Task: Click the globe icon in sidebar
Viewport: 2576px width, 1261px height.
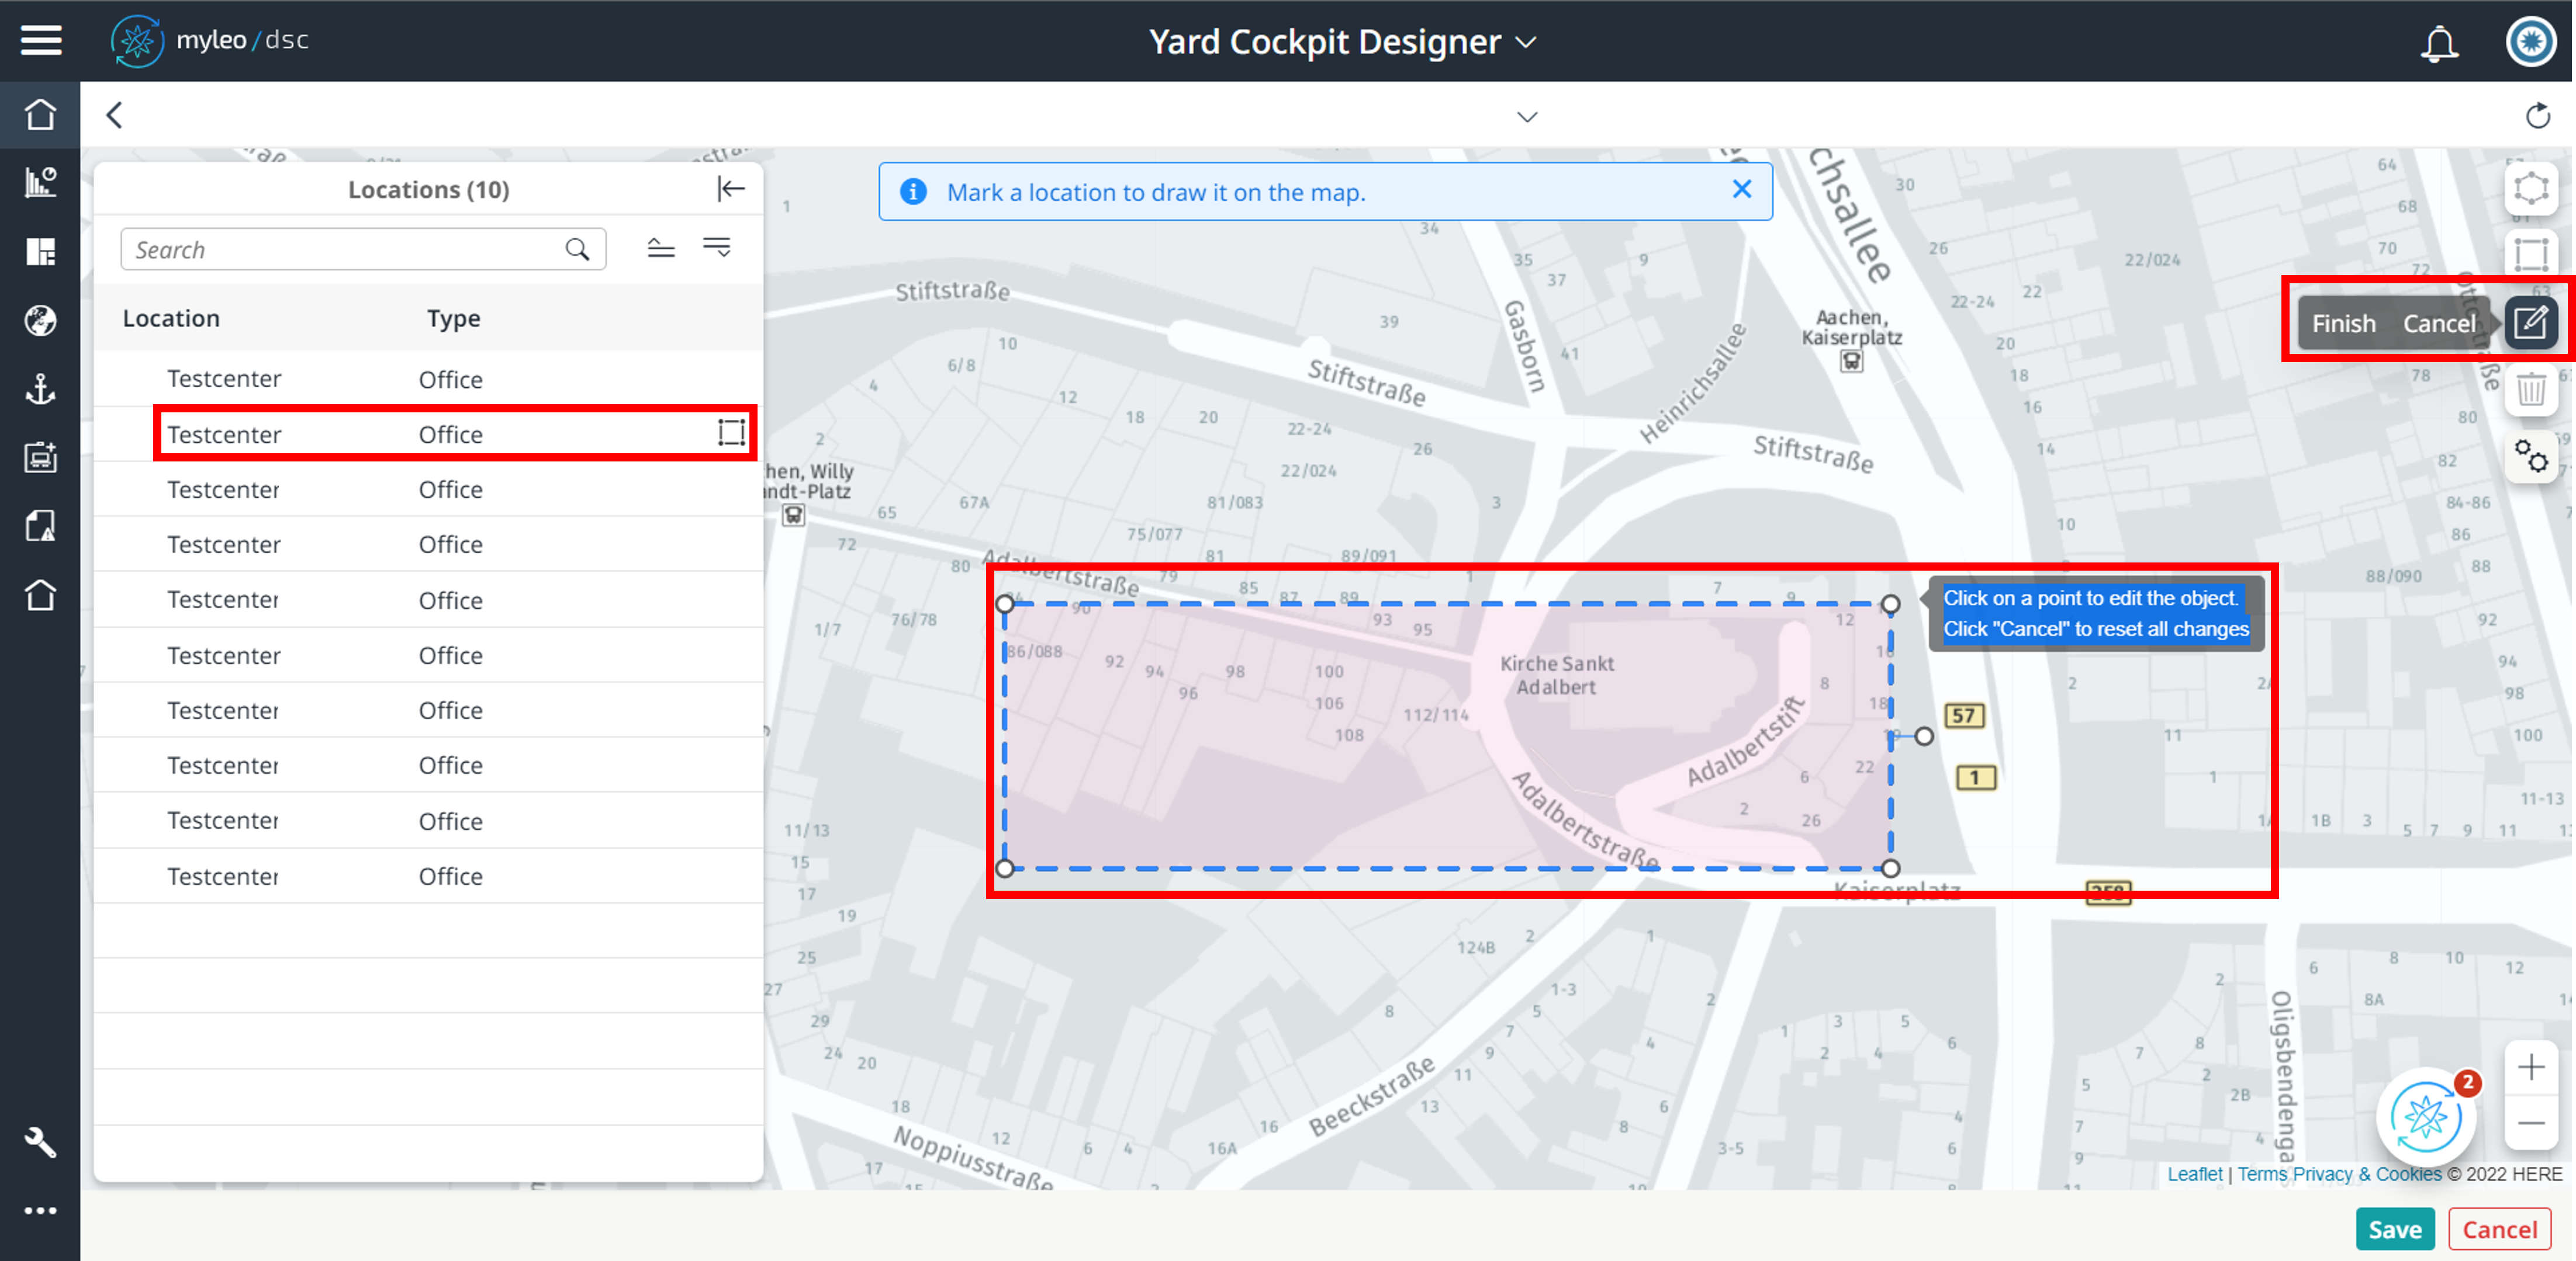Action: coord(41,321)
